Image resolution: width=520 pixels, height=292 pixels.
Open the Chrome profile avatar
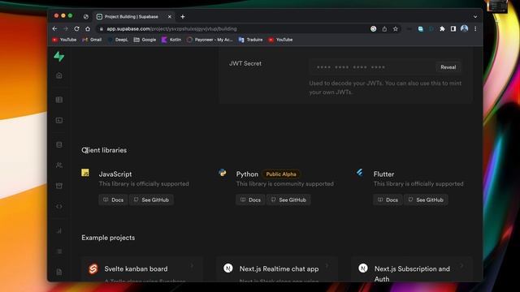tap(464, 29)
